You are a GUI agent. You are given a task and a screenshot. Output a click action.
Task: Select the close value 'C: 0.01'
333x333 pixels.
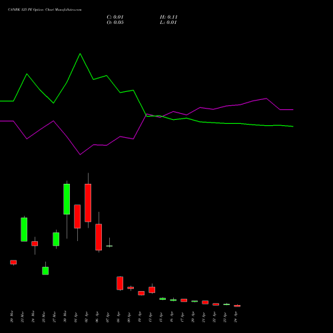(x=115, y=17)
